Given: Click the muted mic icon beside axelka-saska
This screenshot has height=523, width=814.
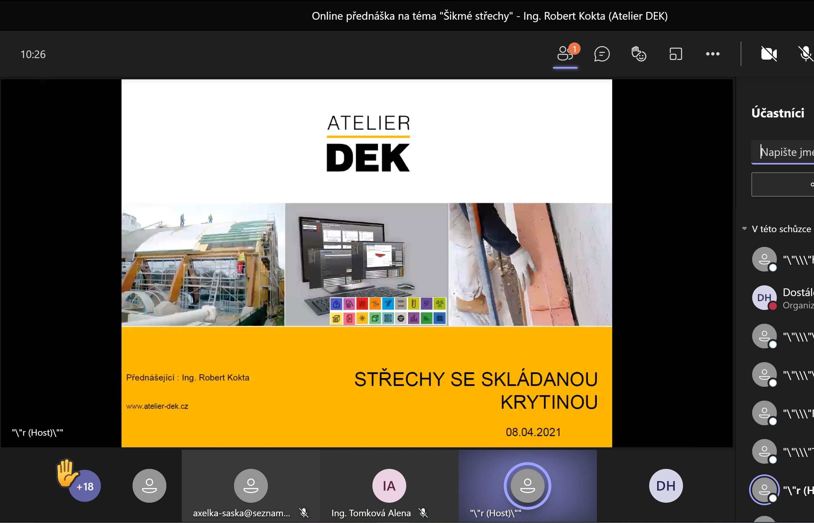Looking at the screenshot, I should coord(304,513).
